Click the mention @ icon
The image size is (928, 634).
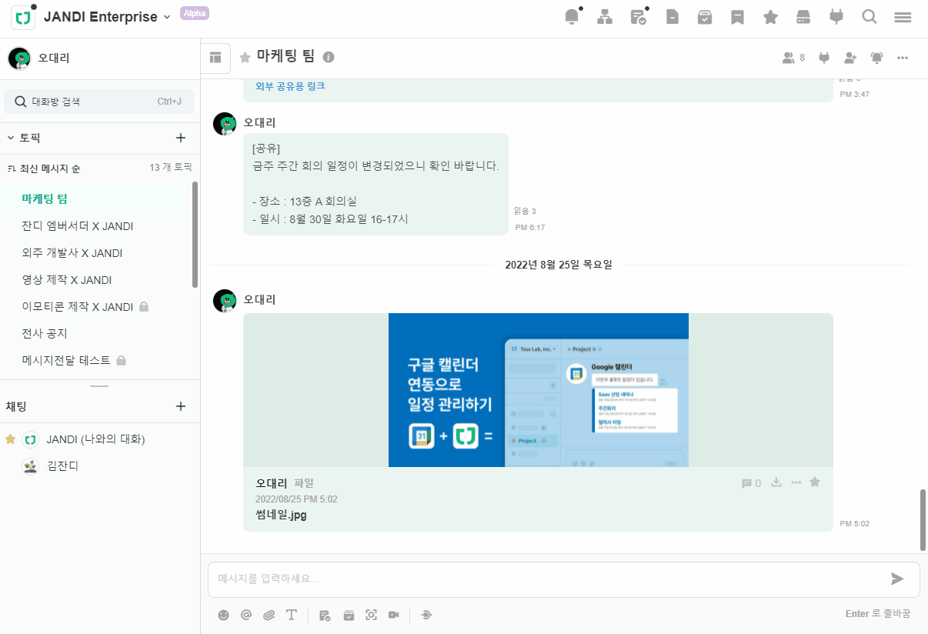coord(246,615)
